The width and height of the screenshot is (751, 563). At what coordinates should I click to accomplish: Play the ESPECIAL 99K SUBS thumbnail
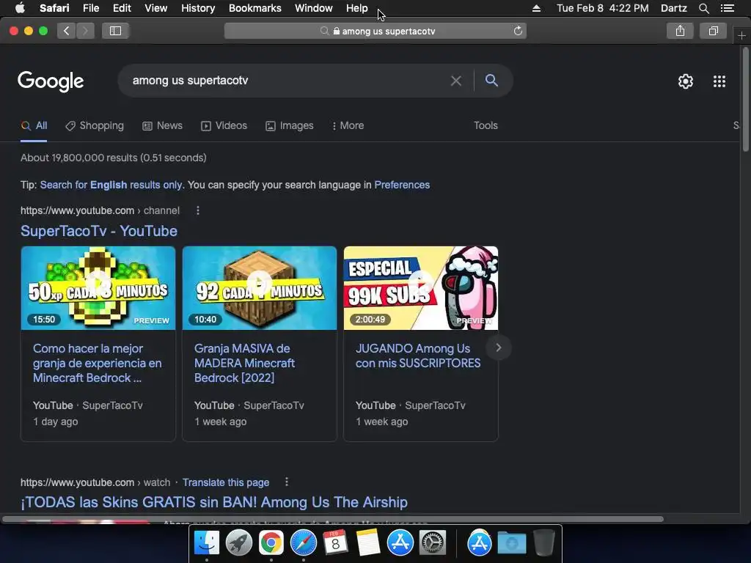421,287
